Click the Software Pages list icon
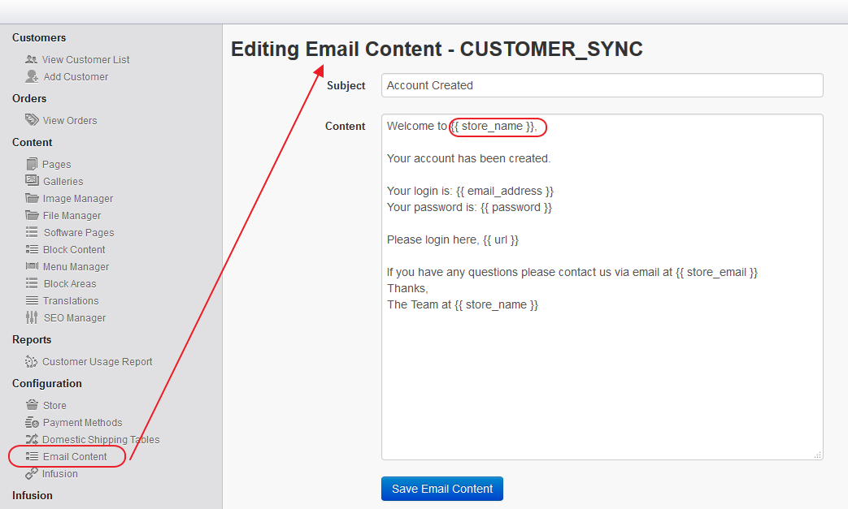Screen dimensions: 848x509 [32, 232]
